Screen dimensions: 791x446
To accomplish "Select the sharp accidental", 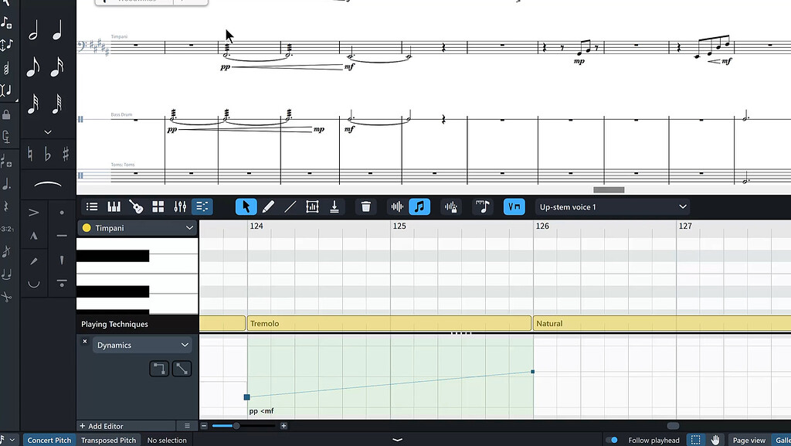I will coord(66,154).
